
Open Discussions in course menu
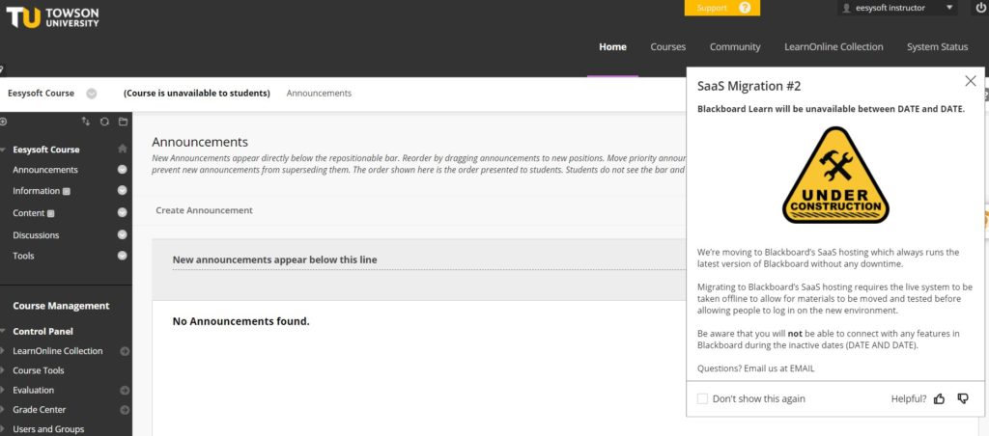pos(36,235)
